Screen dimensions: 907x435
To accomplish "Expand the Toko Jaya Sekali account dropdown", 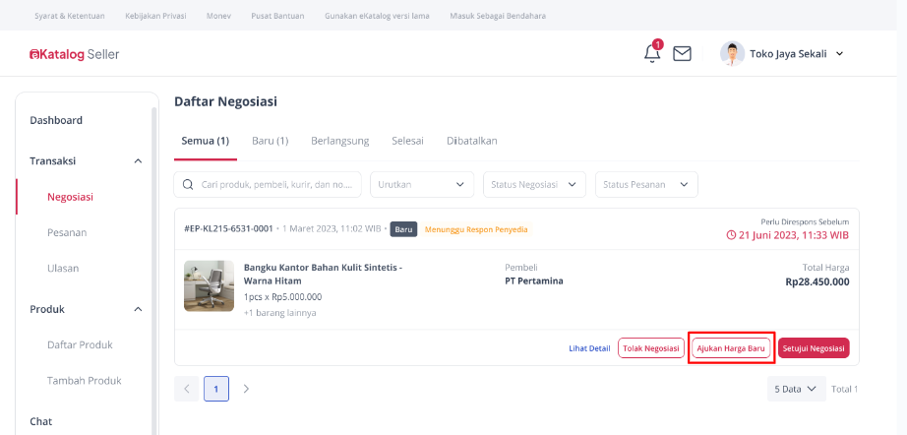I will click(x=840, y=54).
